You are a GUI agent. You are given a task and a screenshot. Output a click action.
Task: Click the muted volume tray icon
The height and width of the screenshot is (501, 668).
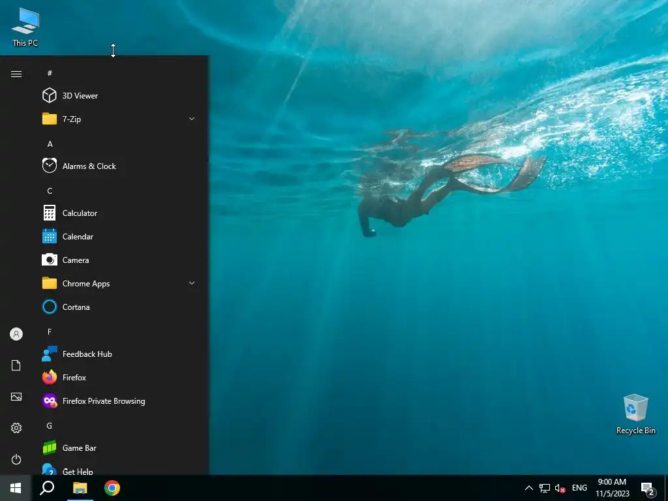(x=560, y=489)
